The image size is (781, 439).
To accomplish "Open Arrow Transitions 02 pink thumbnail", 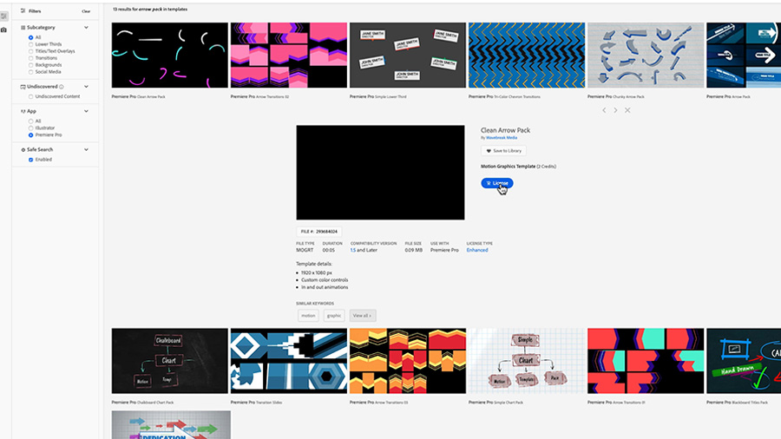I will (x=289, y=56).
